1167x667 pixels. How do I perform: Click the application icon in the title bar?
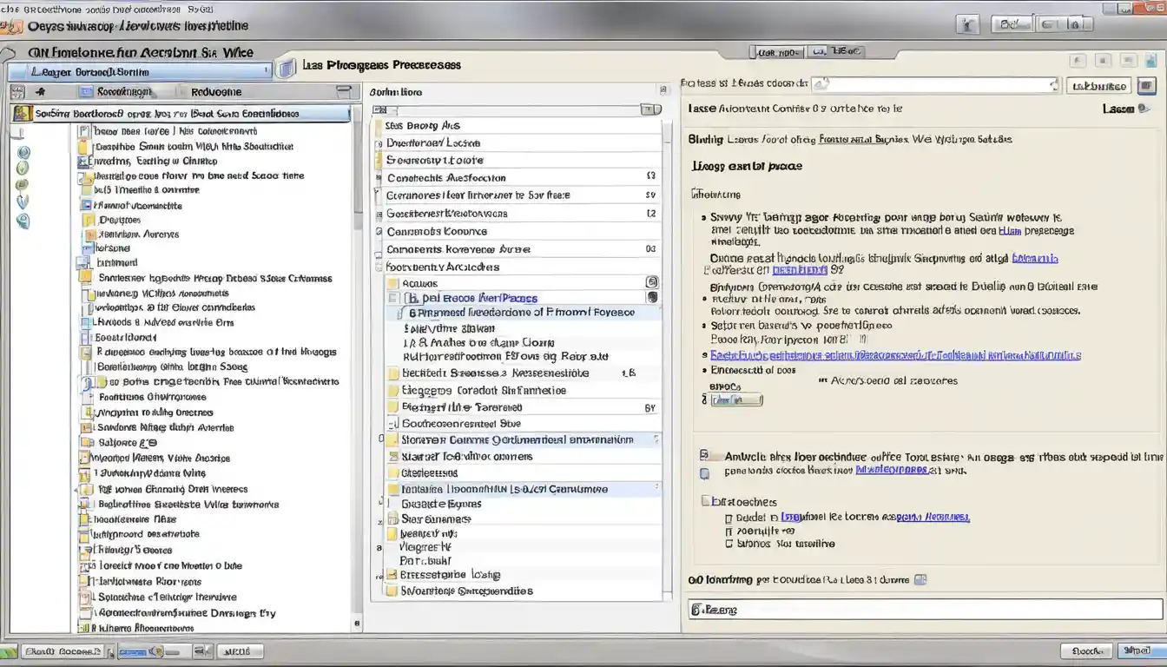tap(10, 26)
